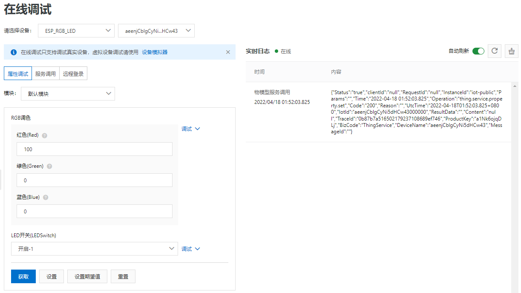Dismiss the virtual device notice banner
521x293 pixels.
point(228,52)
